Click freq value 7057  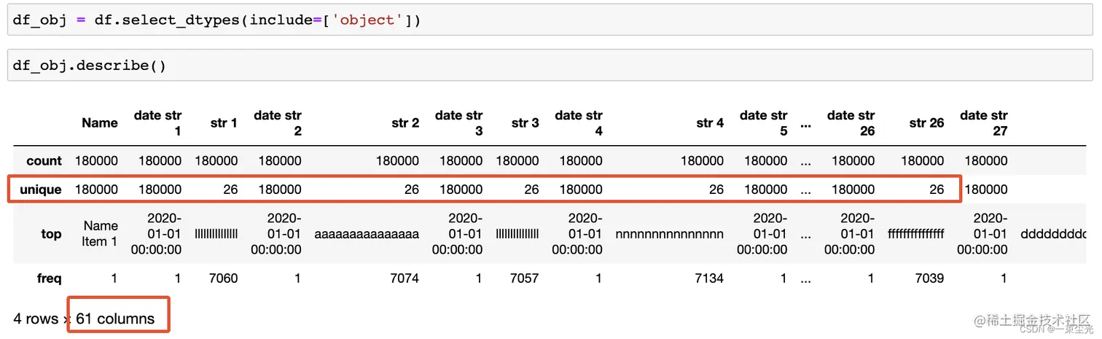coord(525,278)
